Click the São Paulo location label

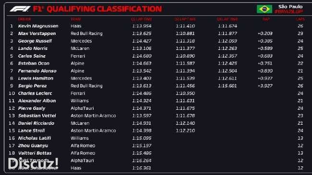290,7
